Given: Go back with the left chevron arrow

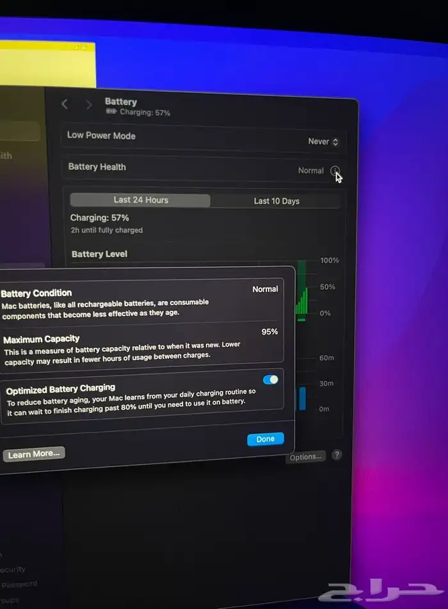Looking at the screenshot, I should [65, 104].
